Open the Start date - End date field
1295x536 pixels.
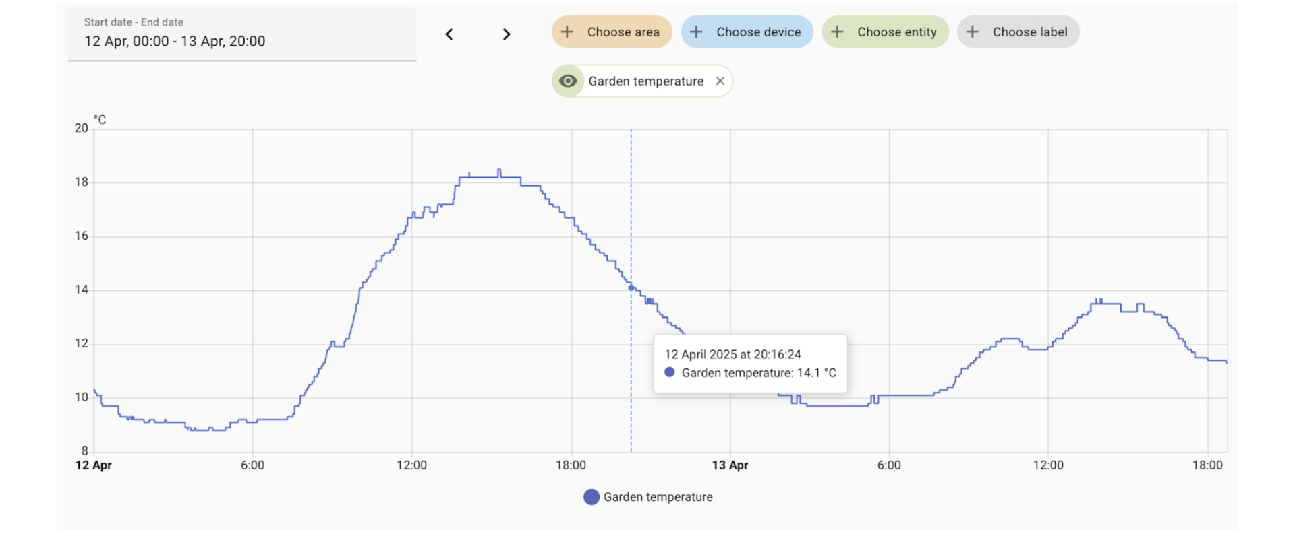(241, 34)
